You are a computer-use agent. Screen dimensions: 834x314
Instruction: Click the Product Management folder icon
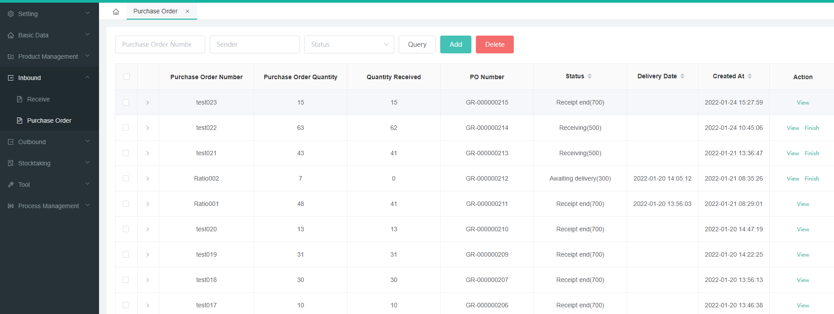coord(11,56)
